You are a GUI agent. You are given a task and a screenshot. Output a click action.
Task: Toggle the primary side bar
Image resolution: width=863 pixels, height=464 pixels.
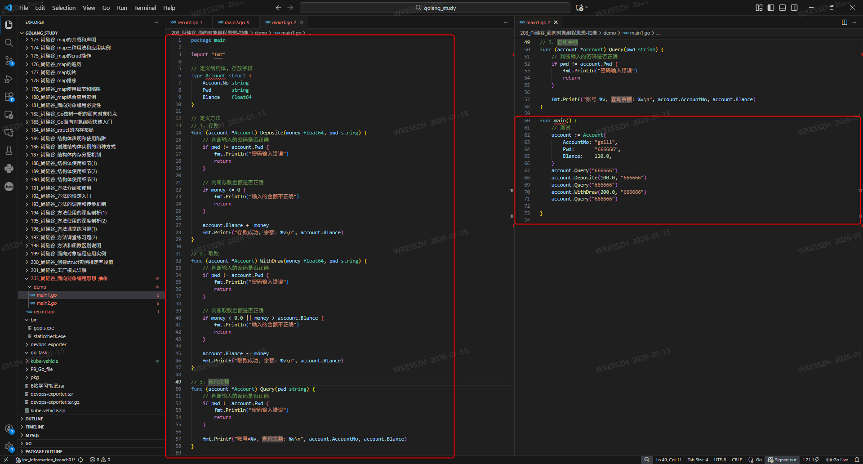tap(771, 8)
